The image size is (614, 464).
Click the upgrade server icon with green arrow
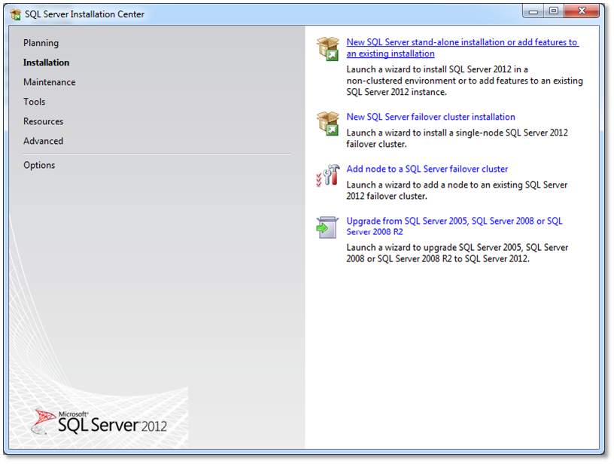(x=327, y=227)
